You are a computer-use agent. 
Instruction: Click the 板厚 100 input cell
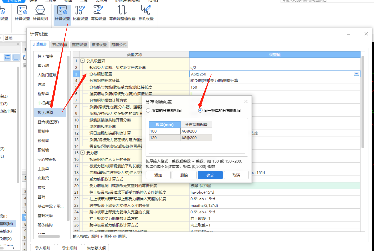165,131
